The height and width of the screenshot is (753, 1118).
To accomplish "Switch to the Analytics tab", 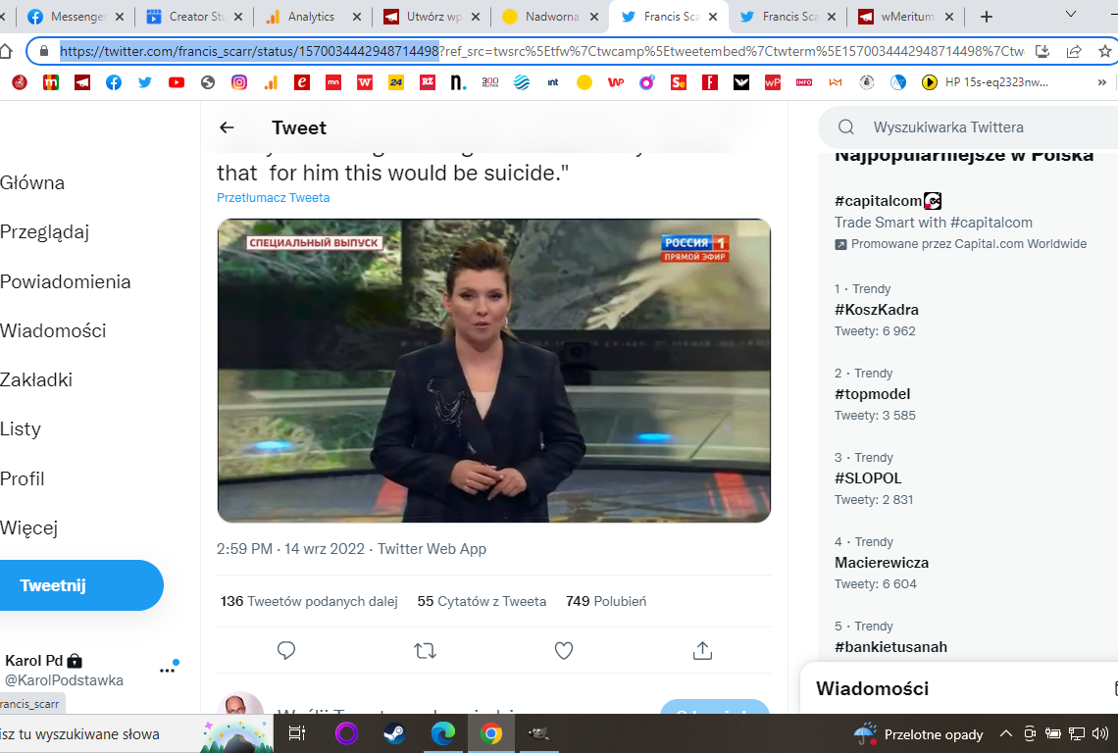I will point(311,17).
